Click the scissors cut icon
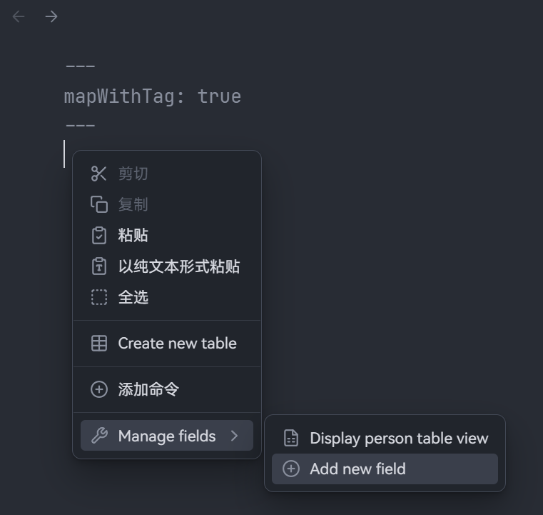The image size is (543, 515). (x=99, y=174)
